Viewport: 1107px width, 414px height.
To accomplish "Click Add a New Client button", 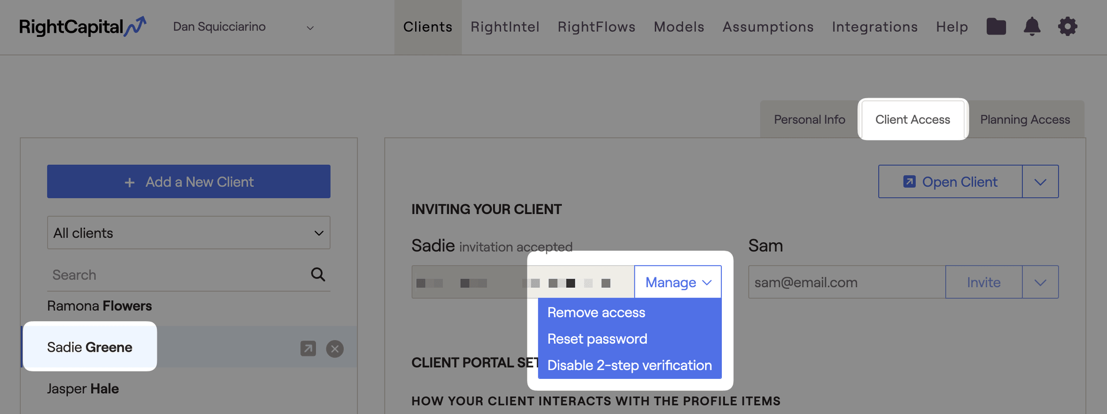I will pyautogui.click(x=189, y=182).
